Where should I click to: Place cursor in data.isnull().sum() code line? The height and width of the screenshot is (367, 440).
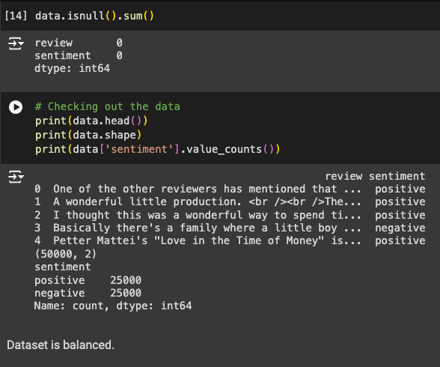point(94,16)
